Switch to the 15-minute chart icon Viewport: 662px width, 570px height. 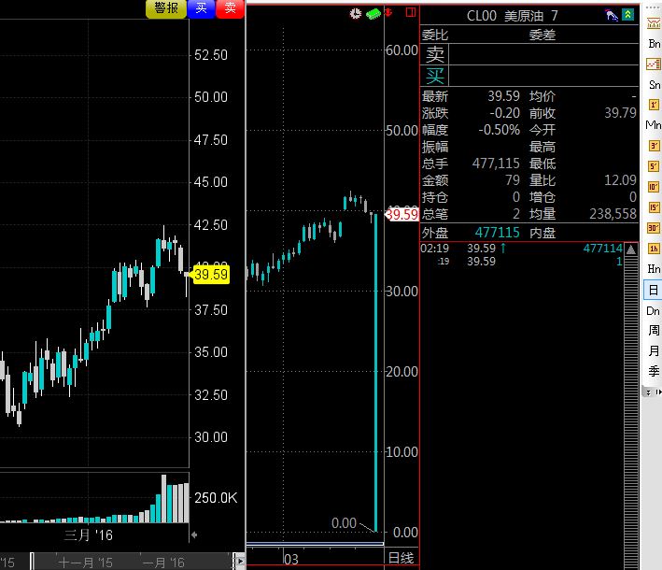coord(654,207)
